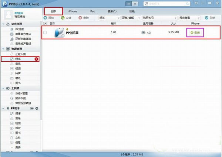Open the 购买帐号 dropdown filter
The width and height of the screenshot is (222, 157).
click(159, 18)
